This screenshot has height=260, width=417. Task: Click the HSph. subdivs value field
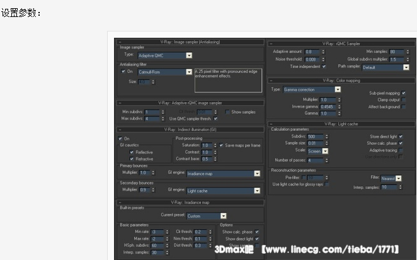(157, 246)
